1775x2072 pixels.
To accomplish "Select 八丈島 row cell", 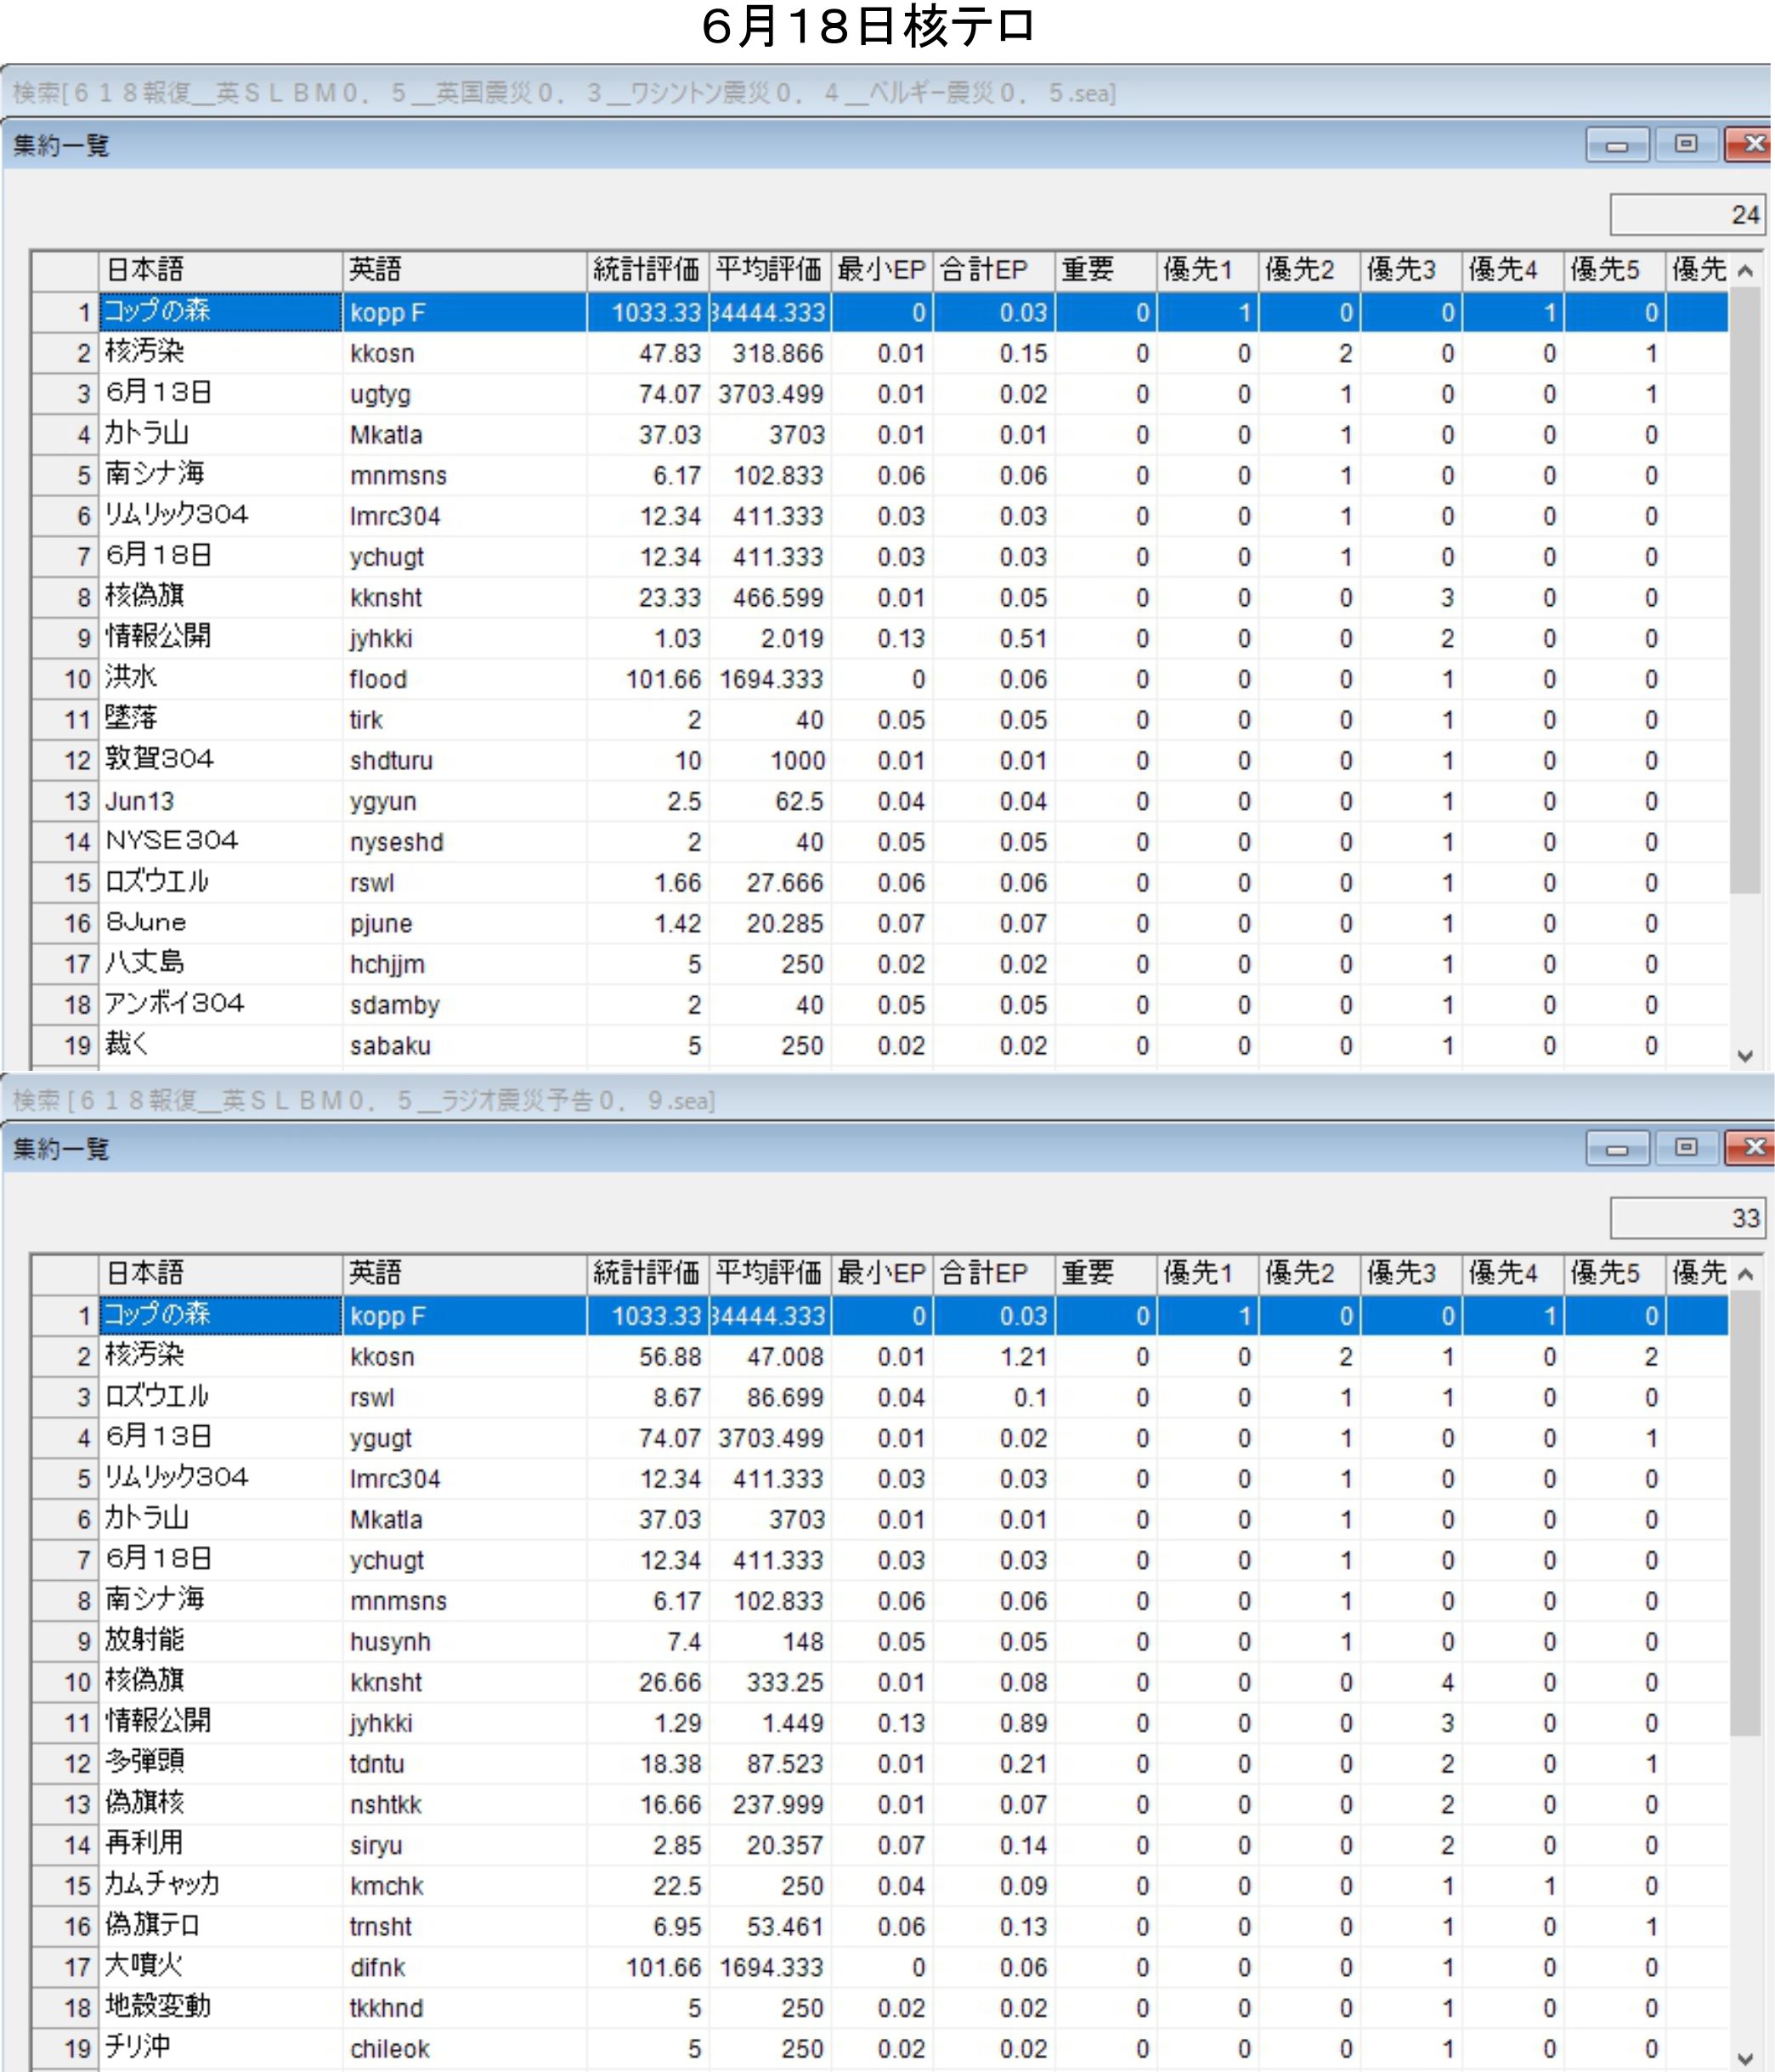I will click(221, 964).
